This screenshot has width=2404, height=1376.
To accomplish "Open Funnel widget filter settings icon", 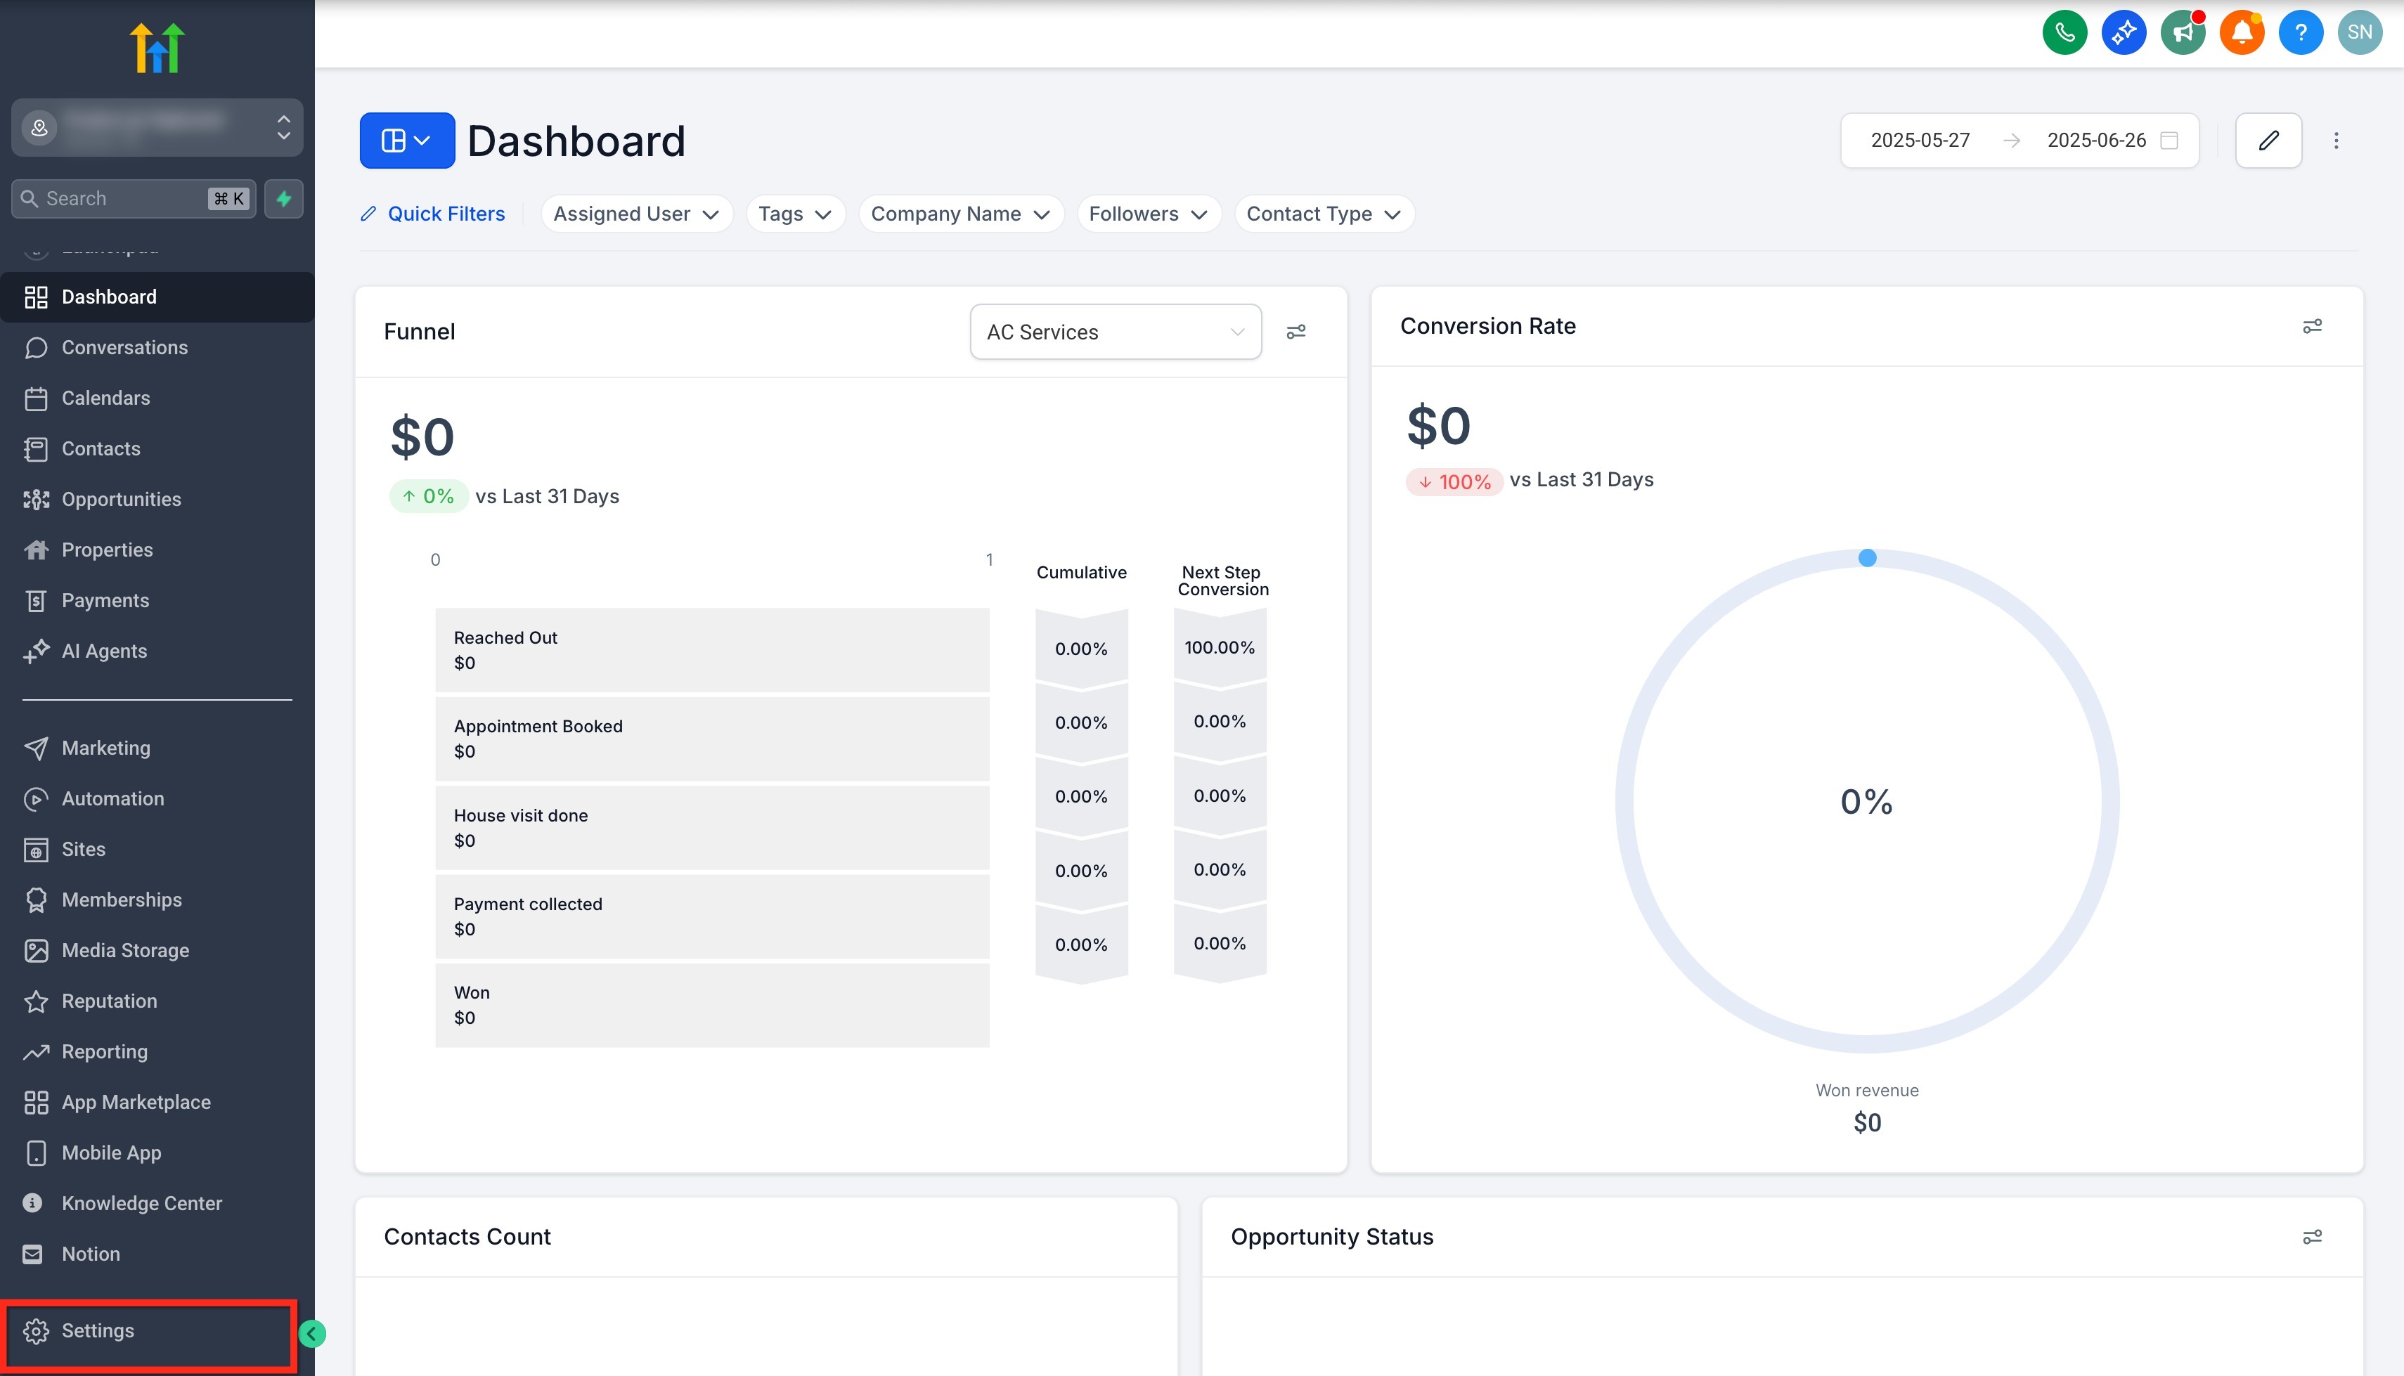I will click(x=1295, y=332).
